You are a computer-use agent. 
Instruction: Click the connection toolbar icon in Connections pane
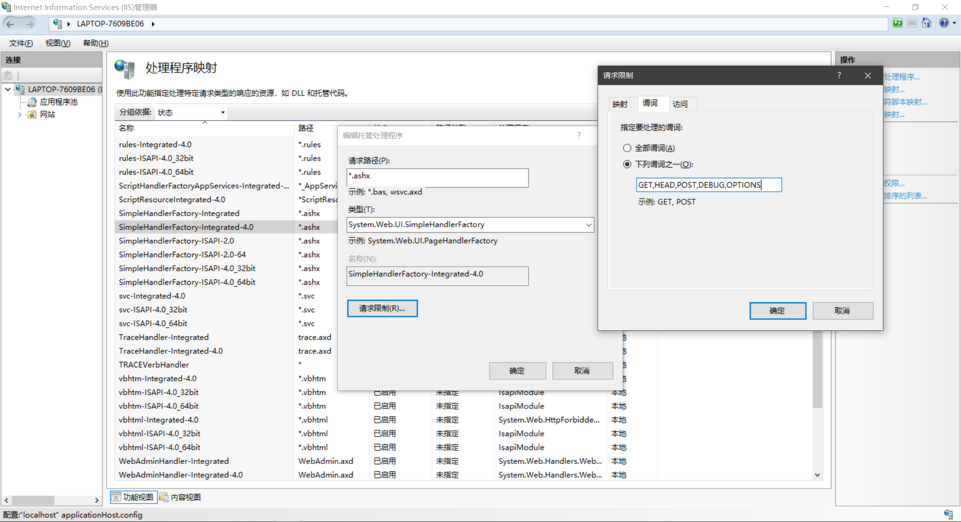(8, 75)
